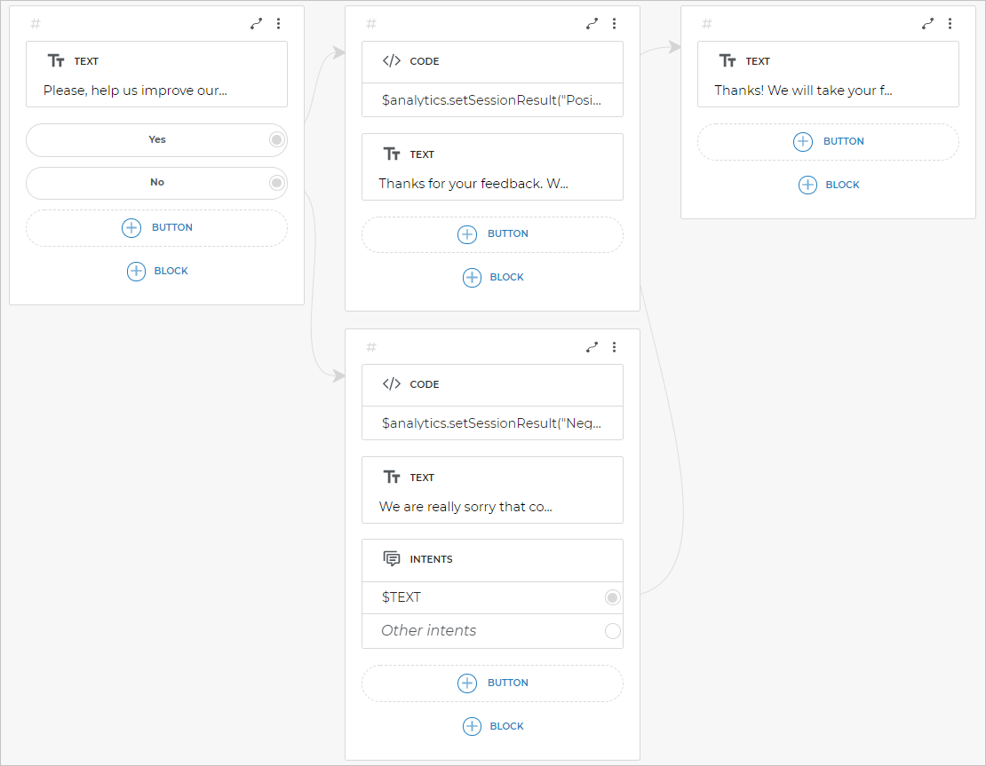Click the $TEXT intent connector dot
Screen dimensions: 986x766
[612, 597]
